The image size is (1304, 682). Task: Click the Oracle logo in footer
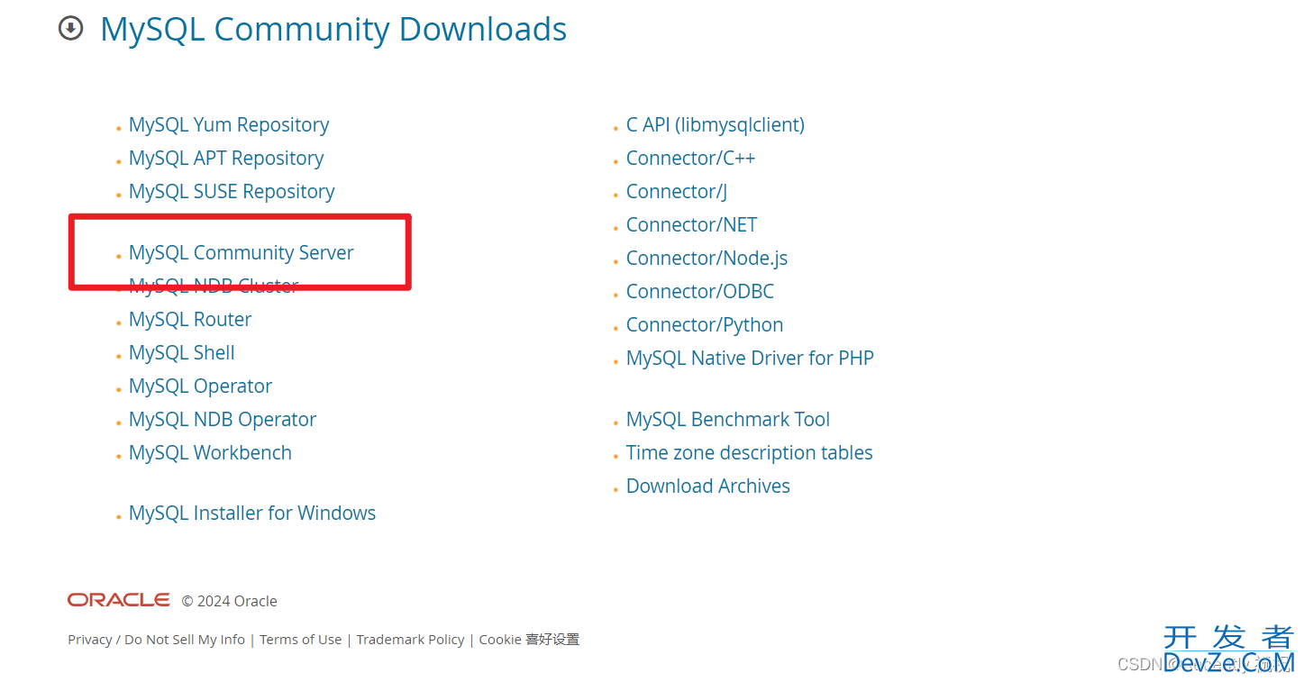(x=119, y=600)
